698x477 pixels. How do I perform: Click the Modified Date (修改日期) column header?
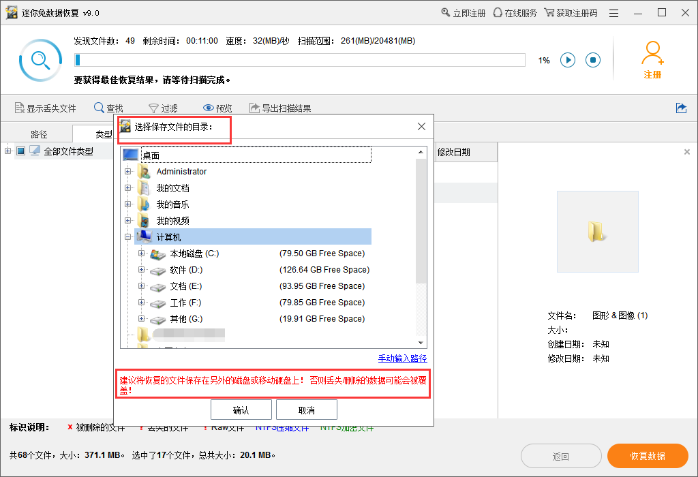tap(466, 152)
